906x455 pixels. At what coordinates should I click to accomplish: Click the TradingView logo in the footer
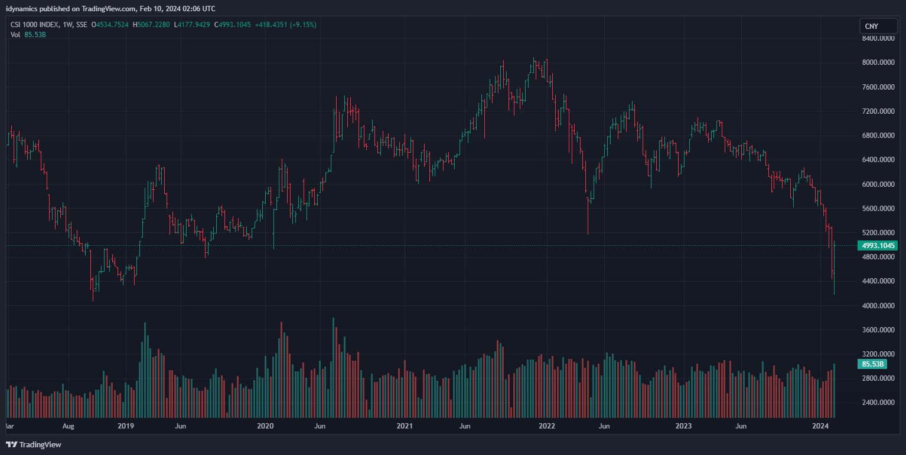34,444
